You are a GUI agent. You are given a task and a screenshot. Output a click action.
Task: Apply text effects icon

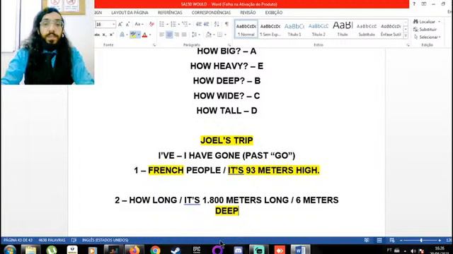tap(122, 35)
